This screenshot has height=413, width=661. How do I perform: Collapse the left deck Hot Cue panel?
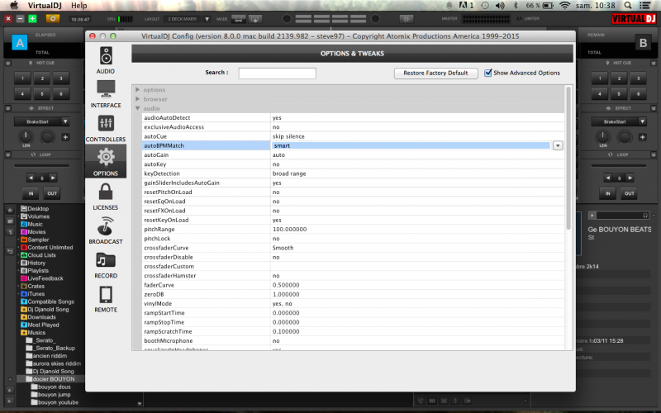[8, 63]
